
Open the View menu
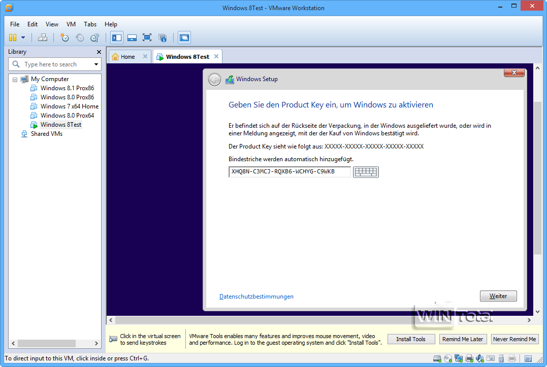click(x=52, y=24)
